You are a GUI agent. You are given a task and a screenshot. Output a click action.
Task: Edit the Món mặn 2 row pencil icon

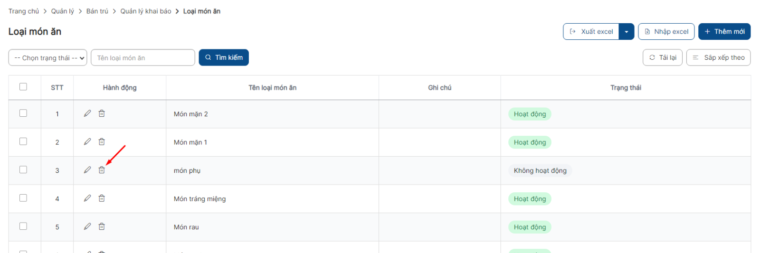point(87,113)
